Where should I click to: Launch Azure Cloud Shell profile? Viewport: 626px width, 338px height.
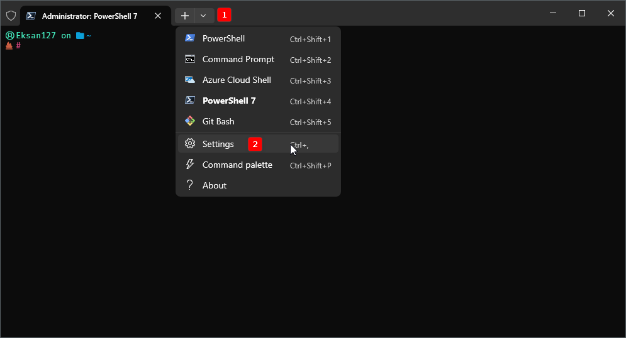[x=237, y=80]
